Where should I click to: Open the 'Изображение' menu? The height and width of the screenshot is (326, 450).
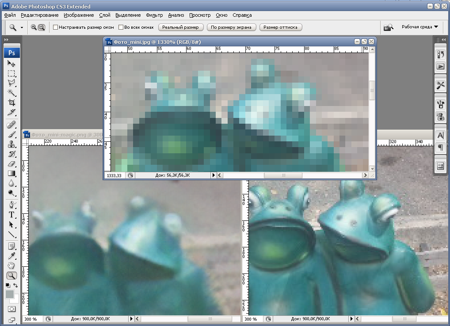[x=79, y=15]
